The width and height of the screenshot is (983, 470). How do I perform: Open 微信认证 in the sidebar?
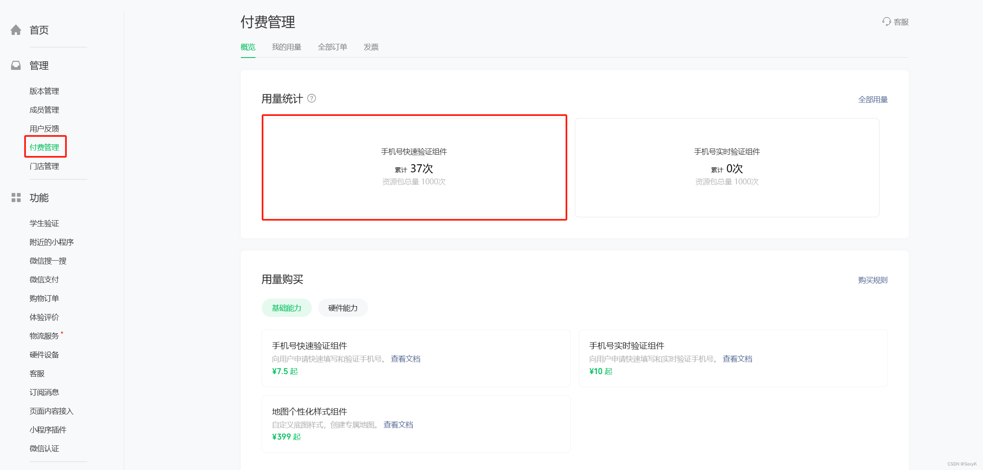[44, 448]
